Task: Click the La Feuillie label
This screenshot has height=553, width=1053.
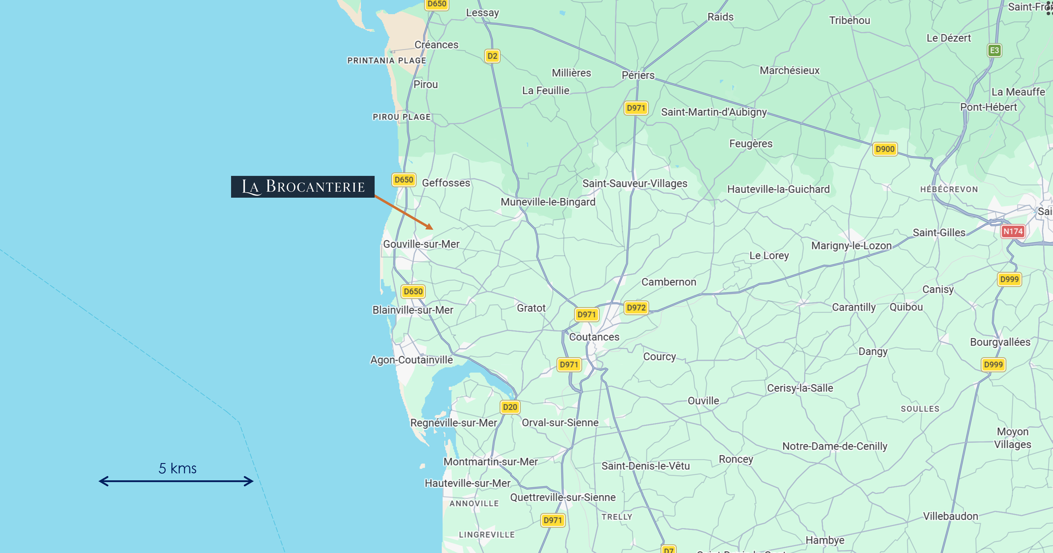Action: 545,90
